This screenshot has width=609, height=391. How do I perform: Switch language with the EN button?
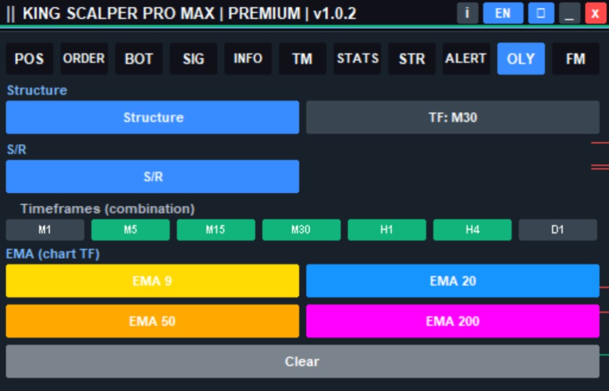pos(503,13)
